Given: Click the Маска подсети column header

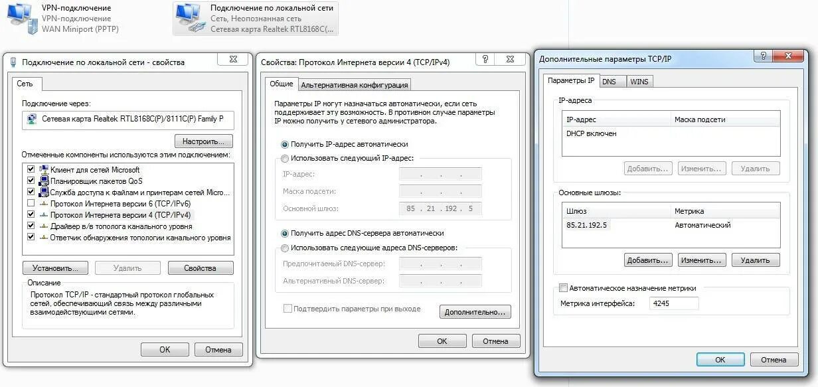Looking at the screenshot, I should pyautogui.click(x=726, y=119).
